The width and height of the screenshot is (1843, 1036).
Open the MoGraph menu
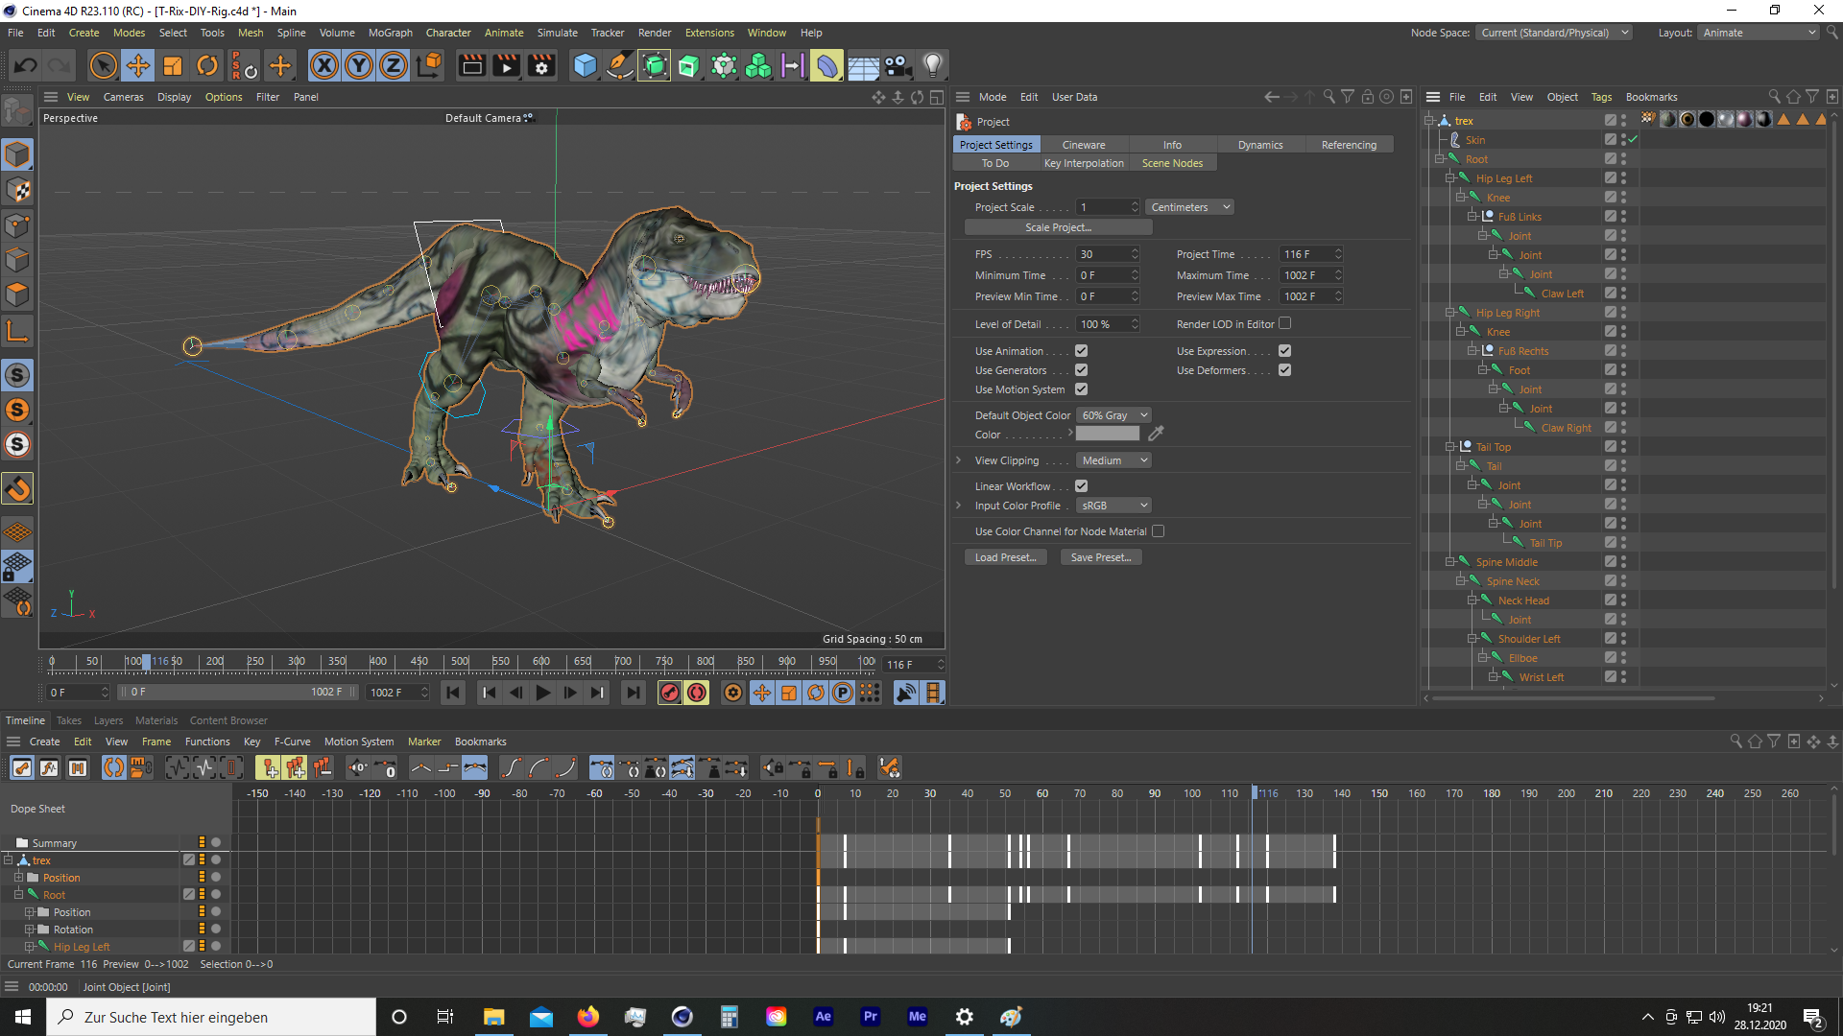point(391,33)
